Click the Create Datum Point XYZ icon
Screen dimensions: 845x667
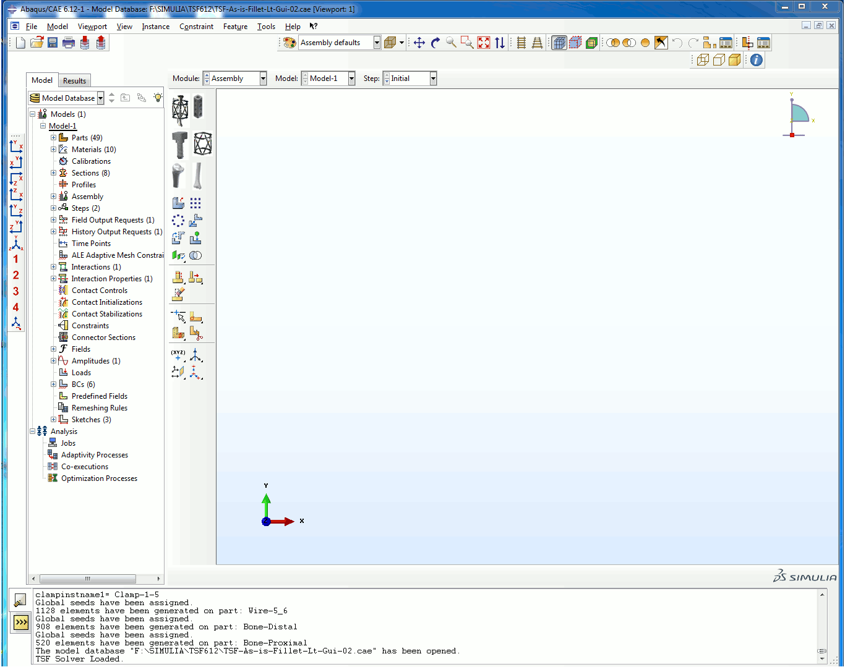(x=179, y=355)
